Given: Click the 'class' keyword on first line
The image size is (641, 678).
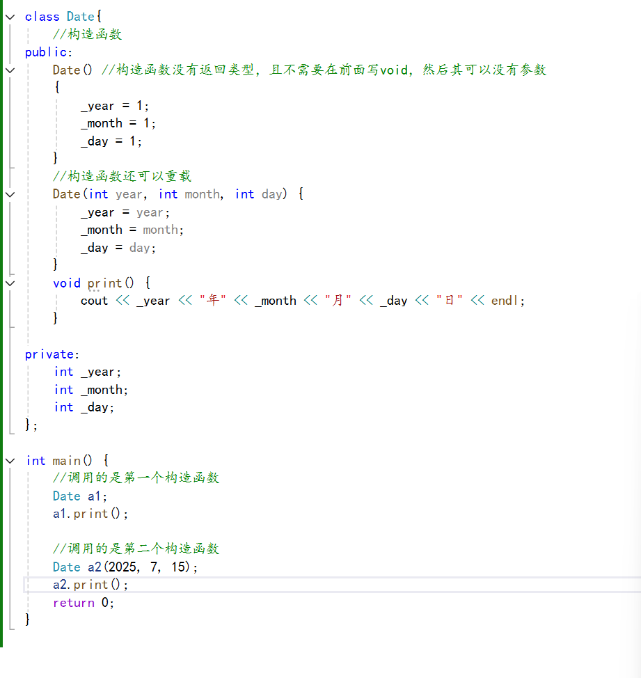Looking at the screenshot, I should 42,17.
